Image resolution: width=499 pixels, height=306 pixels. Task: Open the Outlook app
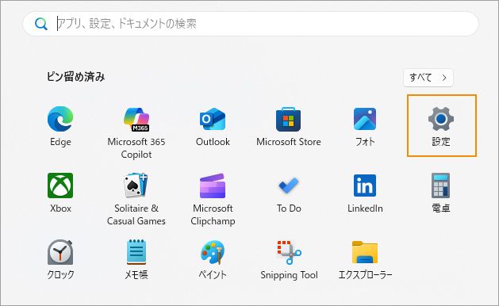coord(213,126)
